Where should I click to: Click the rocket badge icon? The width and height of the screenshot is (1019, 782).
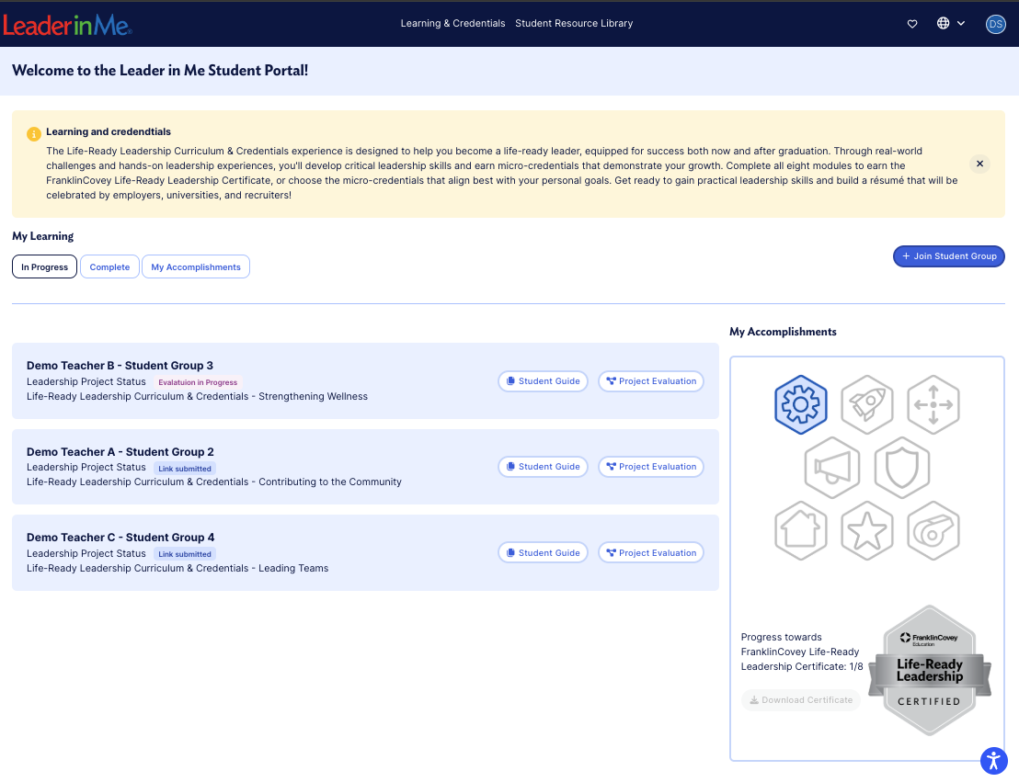pyautogui.click(x=867, y=404)
